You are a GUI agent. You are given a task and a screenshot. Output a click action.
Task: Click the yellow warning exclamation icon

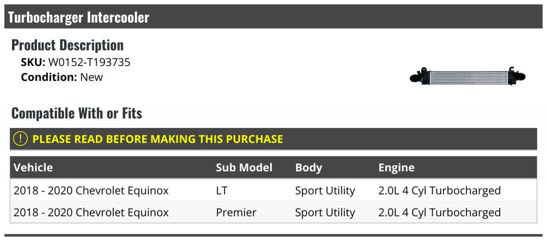point(21,139)
